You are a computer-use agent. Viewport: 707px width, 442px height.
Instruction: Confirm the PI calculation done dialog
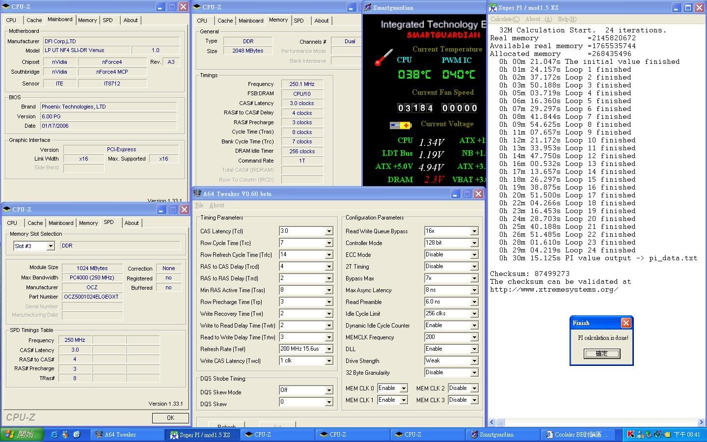tap(601, 354)
